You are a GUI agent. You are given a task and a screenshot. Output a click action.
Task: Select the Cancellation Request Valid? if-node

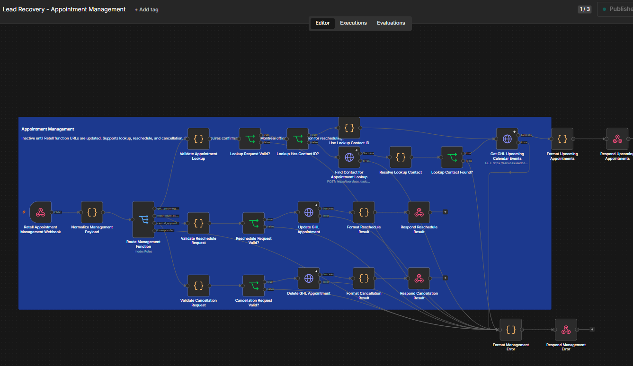coord(253,286)
